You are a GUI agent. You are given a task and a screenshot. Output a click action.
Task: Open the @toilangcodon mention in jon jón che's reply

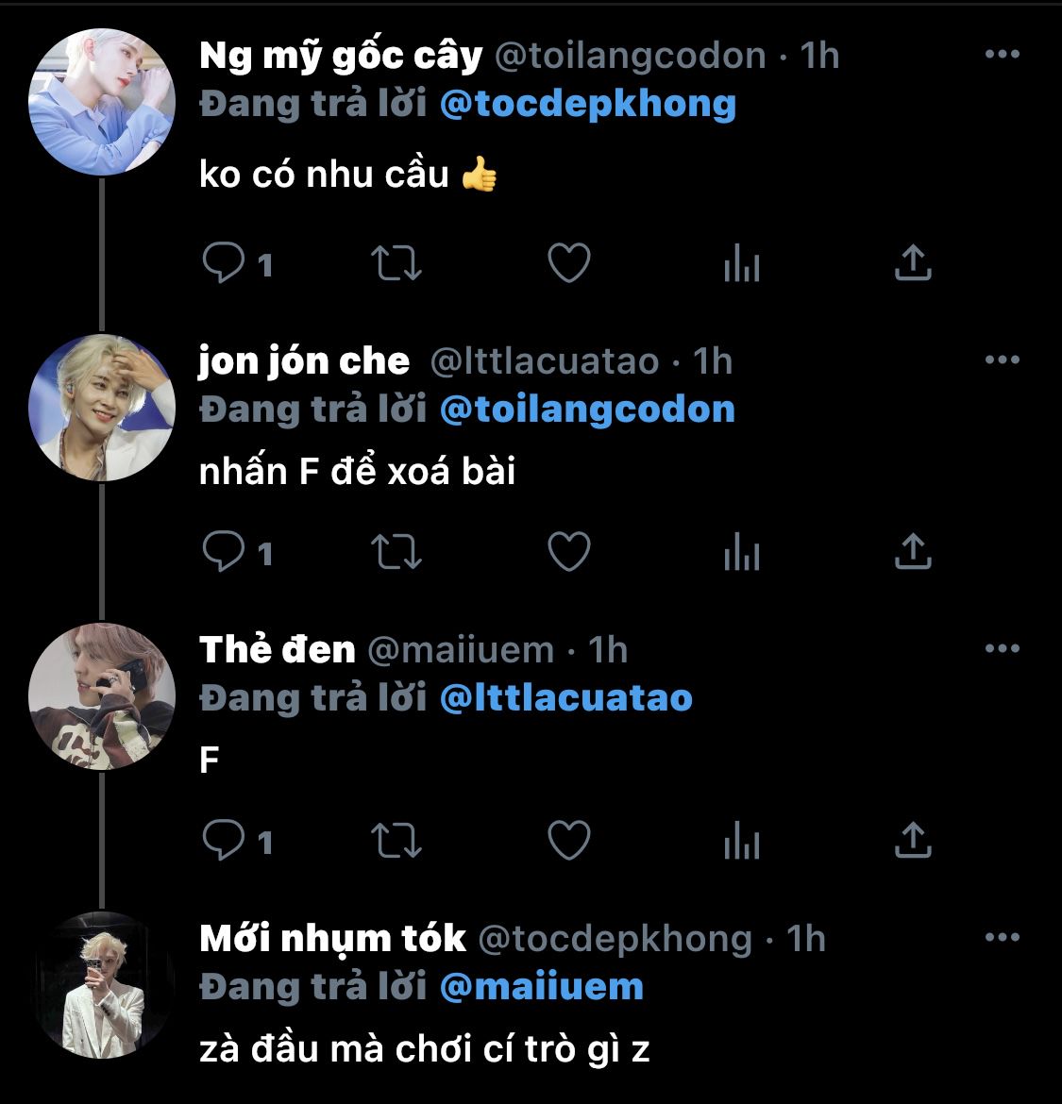[x=587, y=410]
